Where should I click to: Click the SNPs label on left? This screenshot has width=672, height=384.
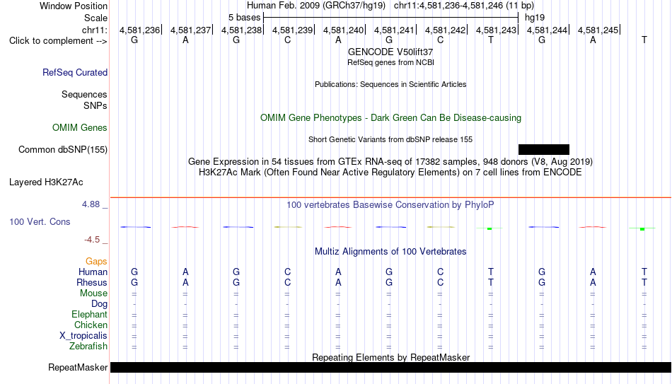tap(95, 105)
